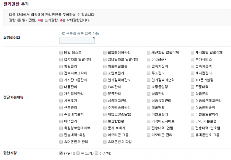231x160 pixels.
Task: Tick the 캐시파일 일괄삭제 checkbox
Action: click(193, 53)
